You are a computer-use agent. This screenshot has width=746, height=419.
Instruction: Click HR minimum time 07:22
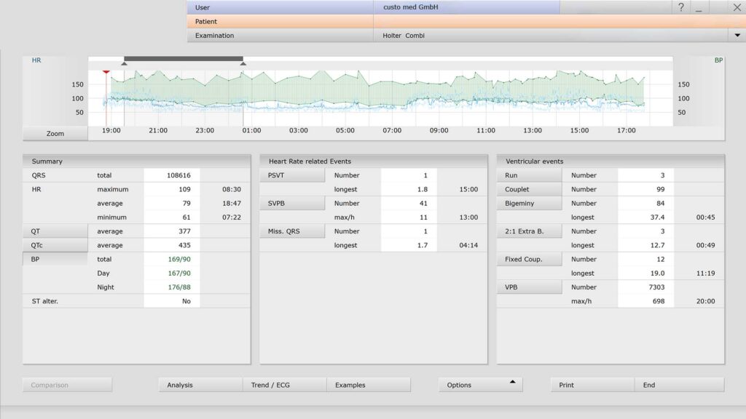click(231, 217)
